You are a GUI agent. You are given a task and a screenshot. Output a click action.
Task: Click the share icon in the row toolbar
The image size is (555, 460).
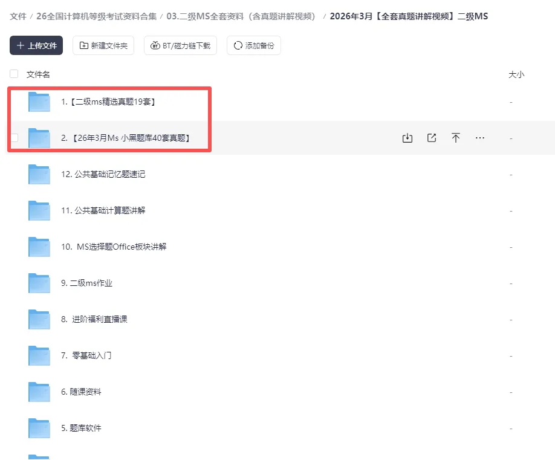(431, 138)
